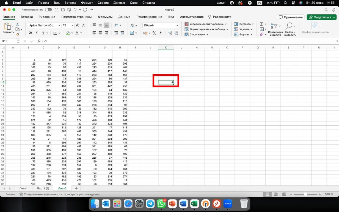
Task: Expand the Условное форматирование dropdown
Action: [206, 24]
